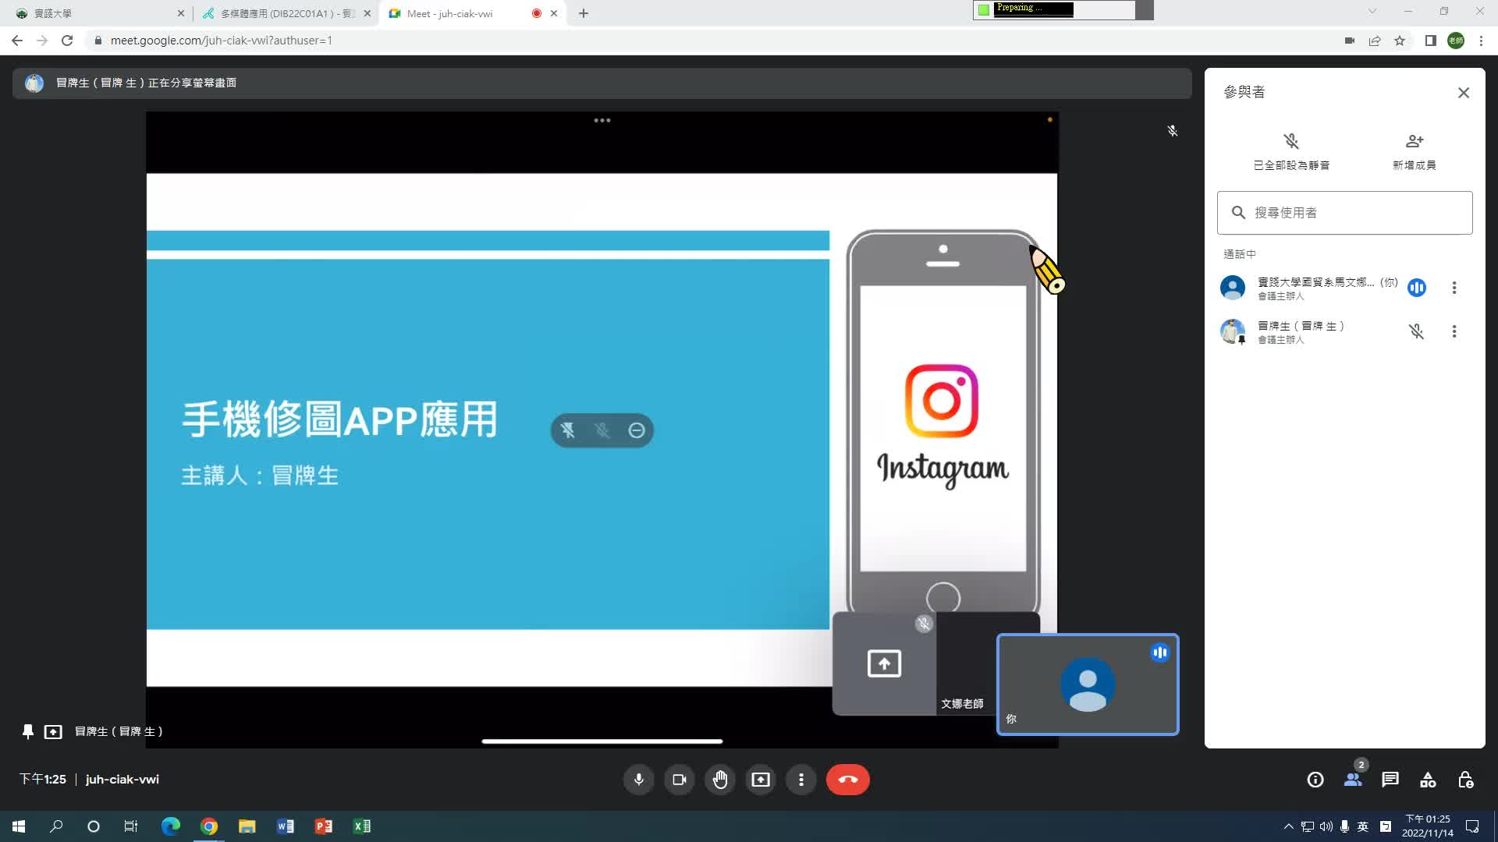
Task: Open Windows taskbar search
Action: [x=56, y=826]
